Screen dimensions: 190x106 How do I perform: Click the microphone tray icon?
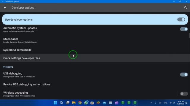click(x=156, y=103)
